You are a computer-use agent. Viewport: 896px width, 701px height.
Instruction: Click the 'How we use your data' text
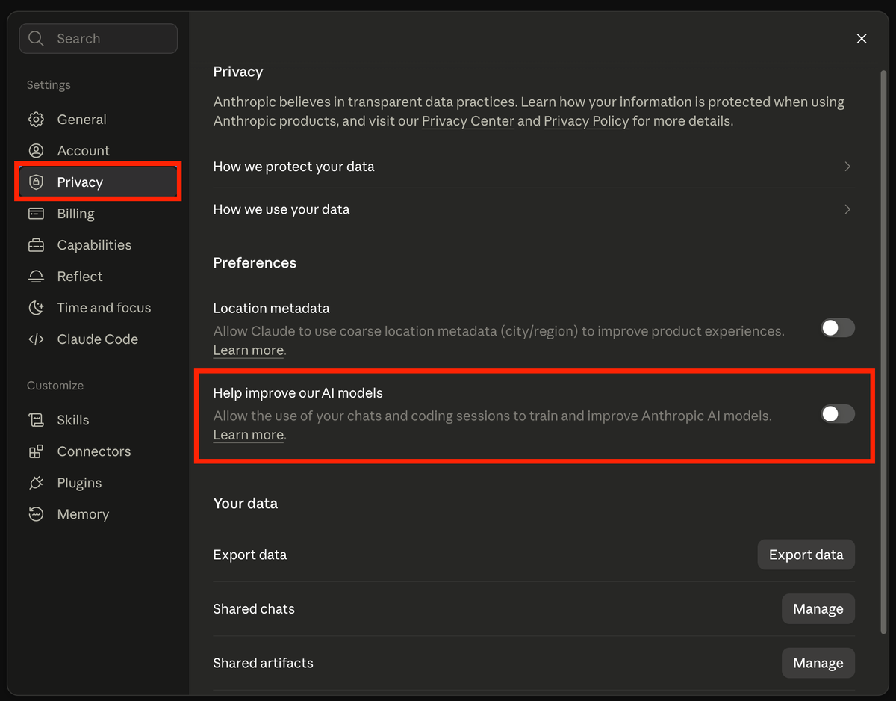[281, 209]
